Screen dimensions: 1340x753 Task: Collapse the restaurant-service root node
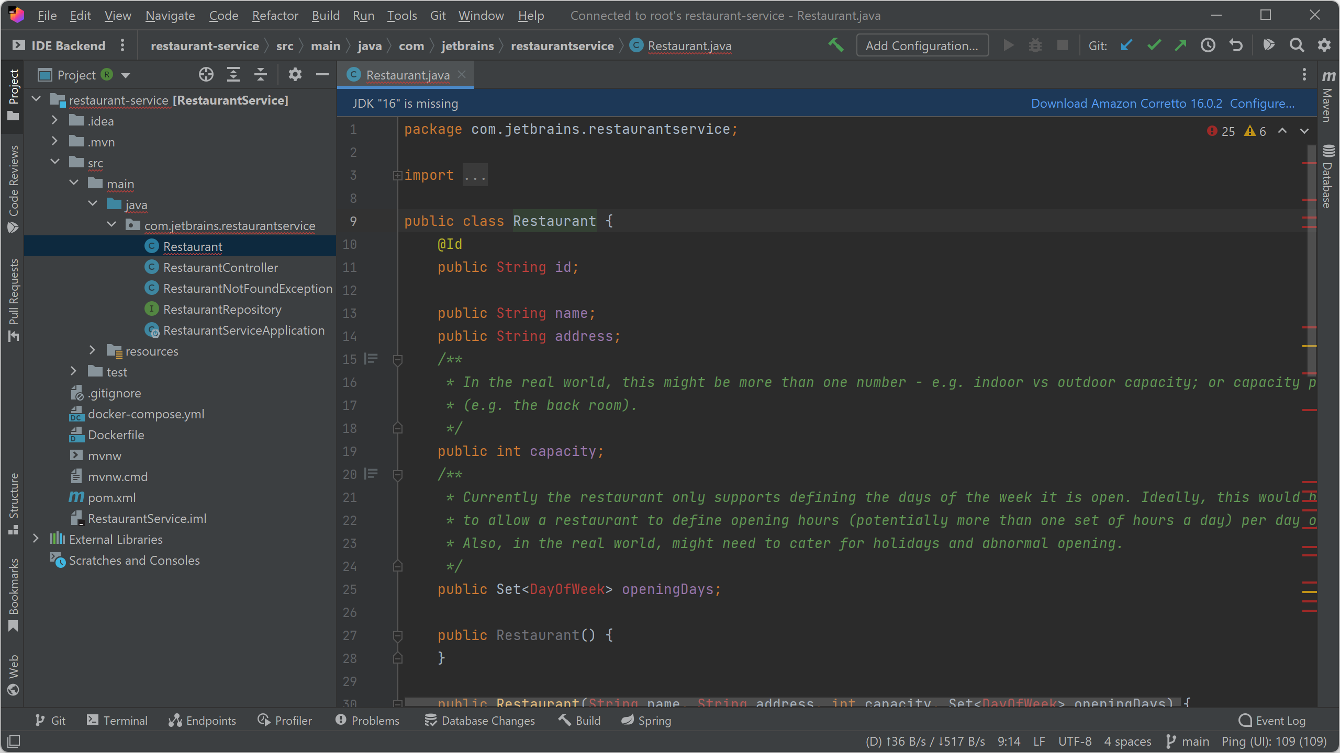click(x=37, y=99)
